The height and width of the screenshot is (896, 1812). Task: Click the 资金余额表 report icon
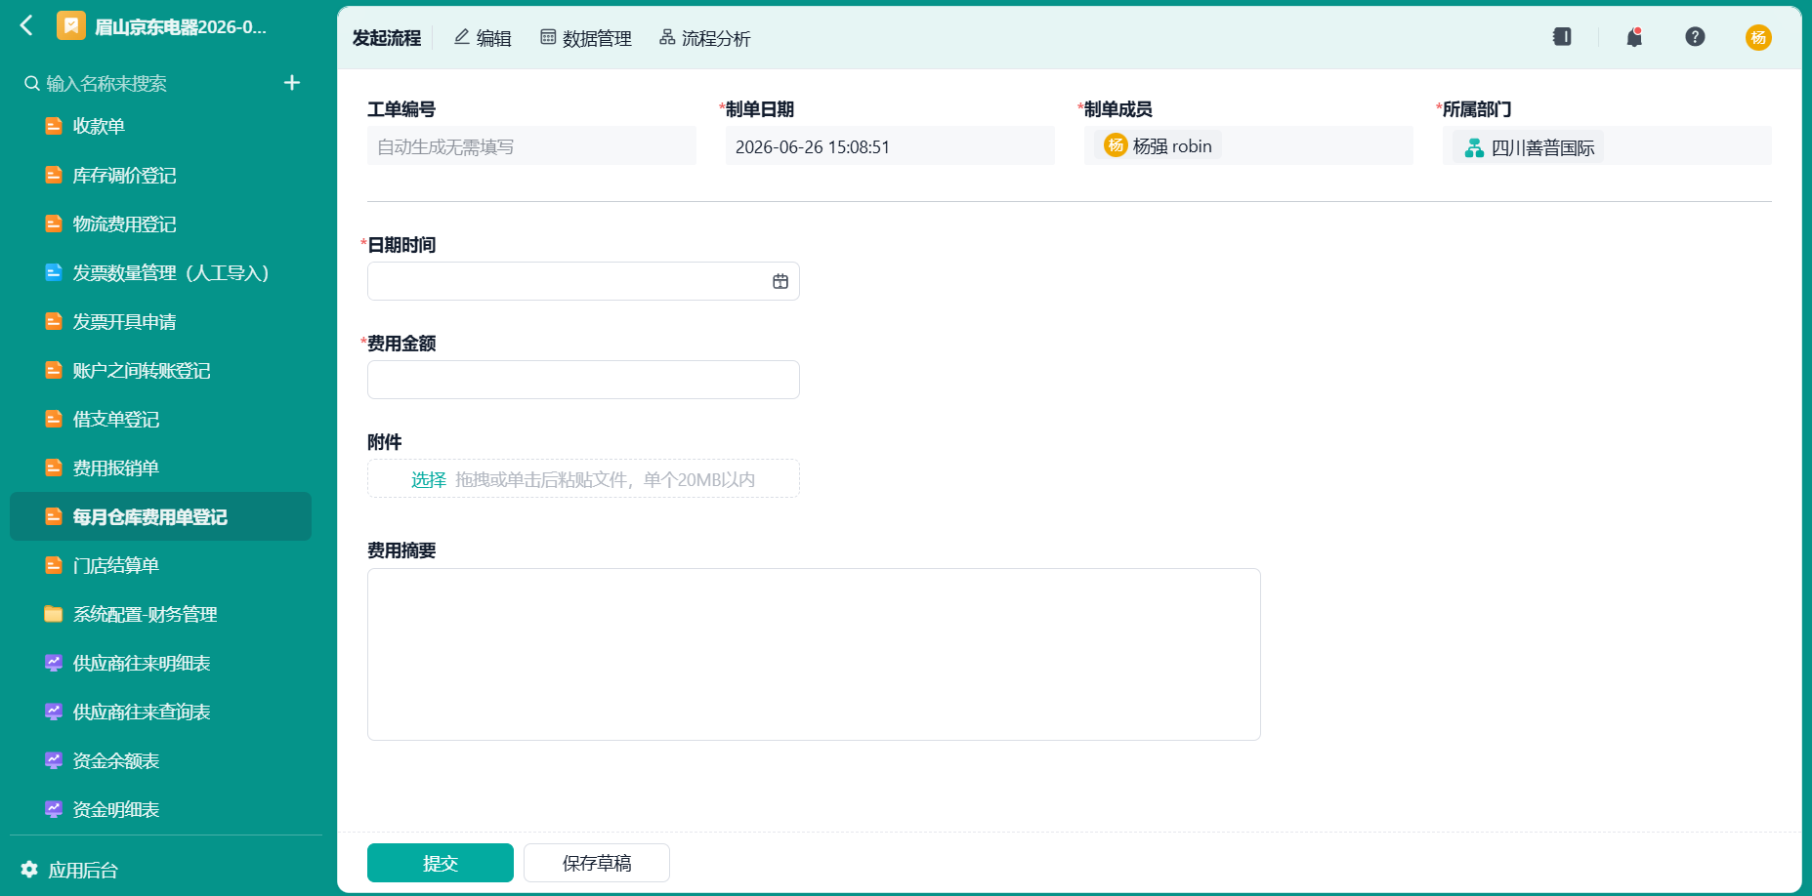point(54,760)
